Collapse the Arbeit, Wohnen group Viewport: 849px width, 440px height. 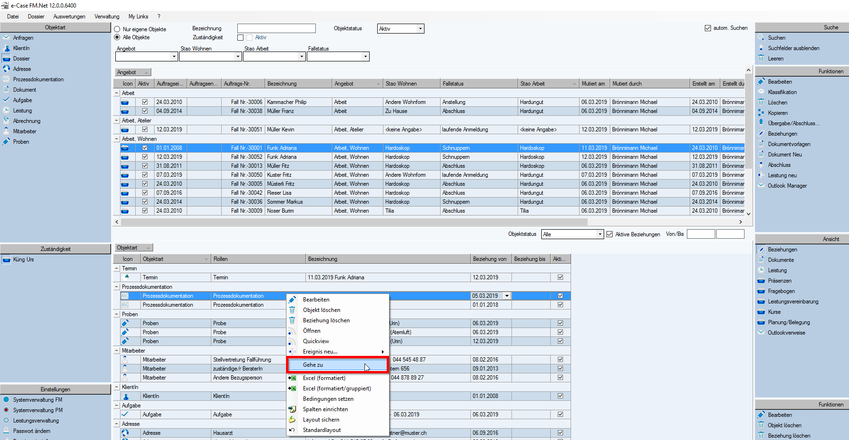(117, 139)
